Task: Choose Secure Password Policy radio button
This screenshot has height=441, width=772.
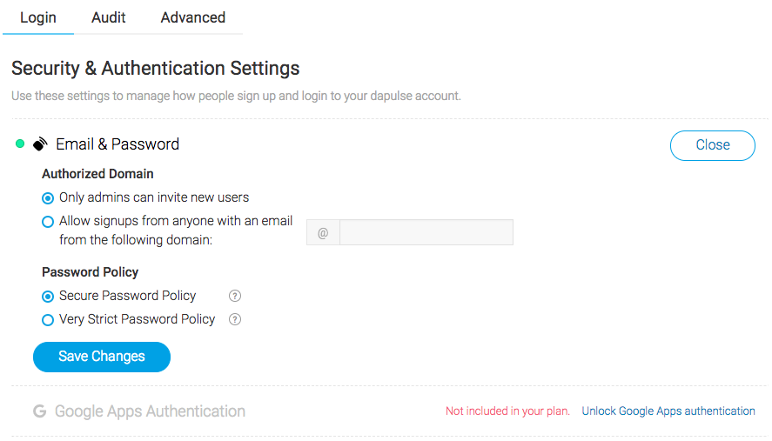Action: [48, 297]
